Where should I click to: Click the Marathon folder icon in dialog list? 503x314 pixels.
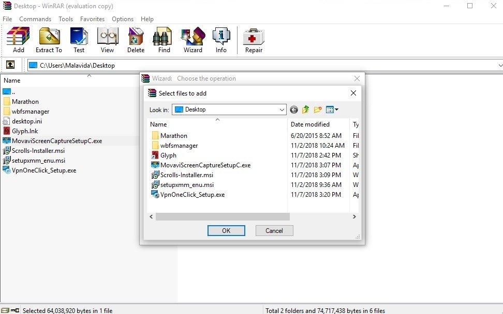pos(155,135)
